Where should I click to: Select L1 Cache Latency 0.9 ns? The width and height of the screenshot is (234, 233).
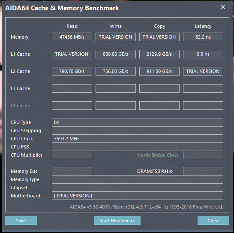pyautogui.click(x=203, y=54)
